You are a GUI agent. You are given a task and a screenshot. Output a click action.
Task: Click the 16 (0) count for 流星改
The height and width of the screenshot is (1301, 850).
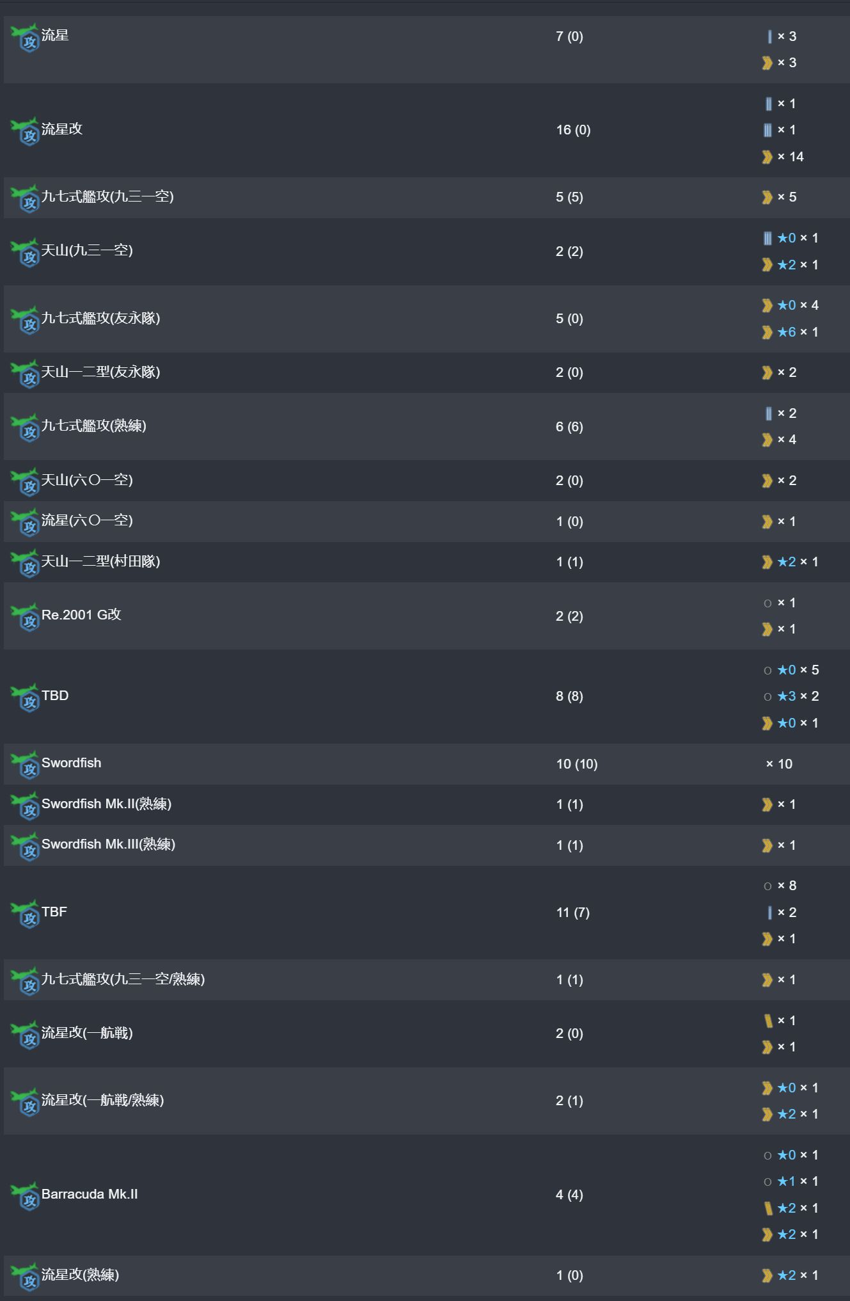pyautogui.click(x=573, y=130)
